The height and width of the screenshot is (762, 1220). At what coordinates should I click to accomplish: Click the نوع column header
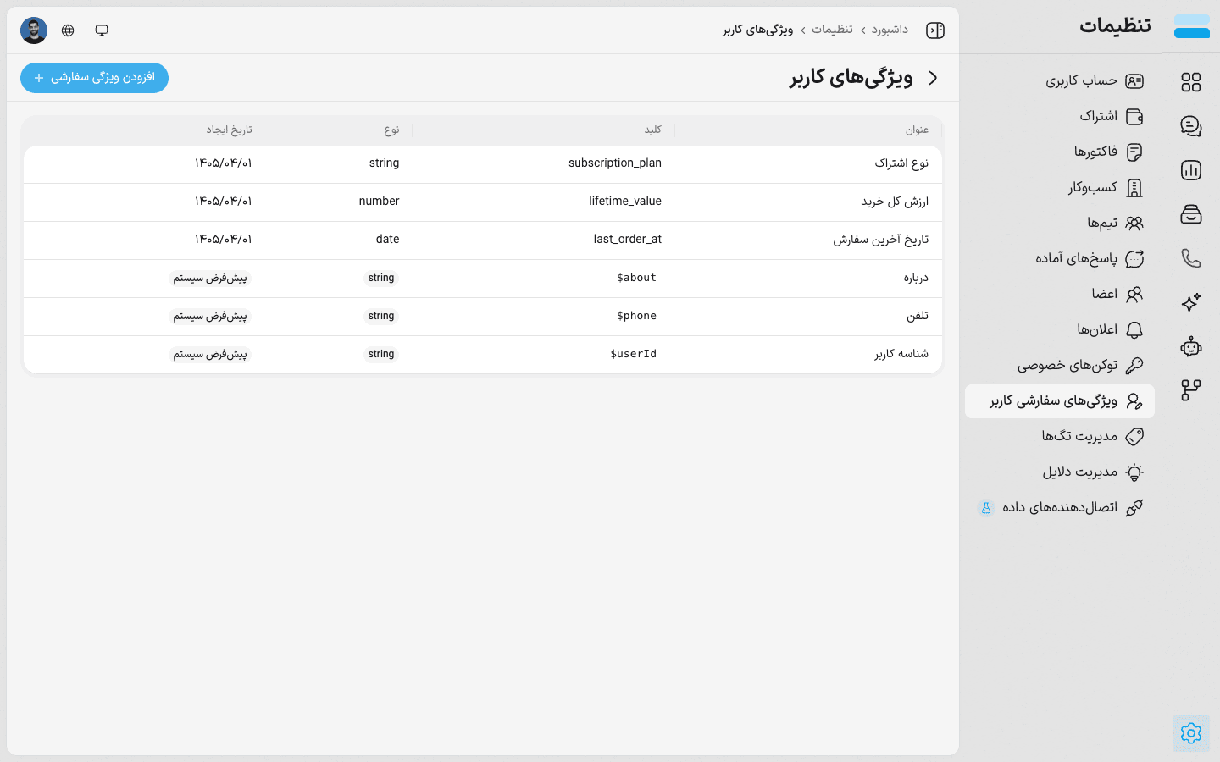(x=391, y=130)
